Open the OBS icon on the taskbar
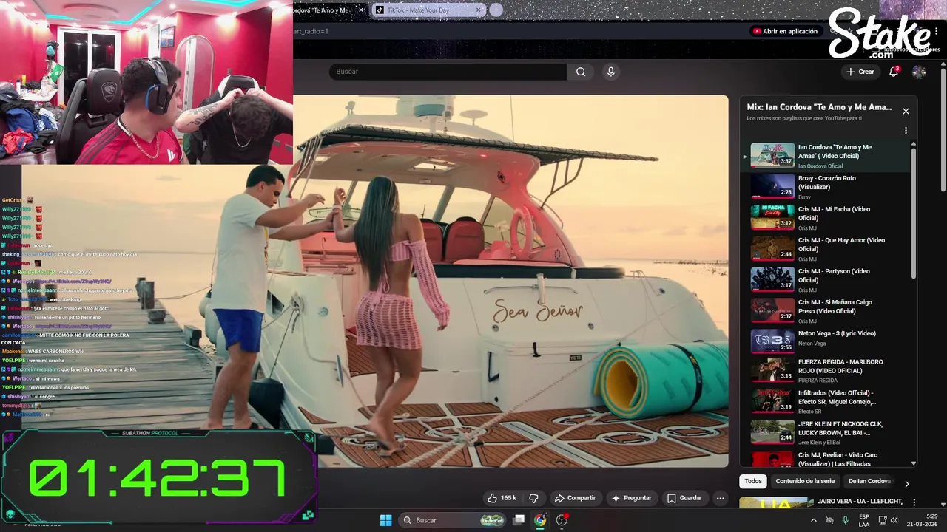 pyautogui.click(x=562, y=520)
